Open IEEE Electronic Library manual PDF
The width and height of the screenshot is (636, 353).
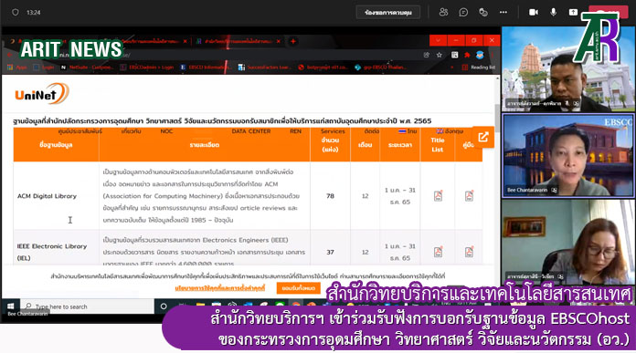(x=469, y=252)
